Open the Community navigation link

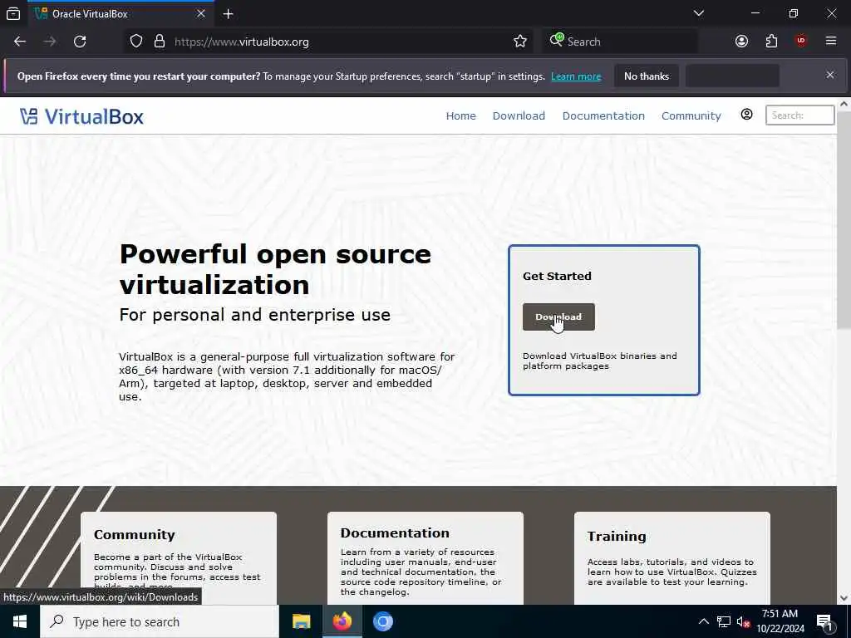pyautogui.click(x=691, y=115)
